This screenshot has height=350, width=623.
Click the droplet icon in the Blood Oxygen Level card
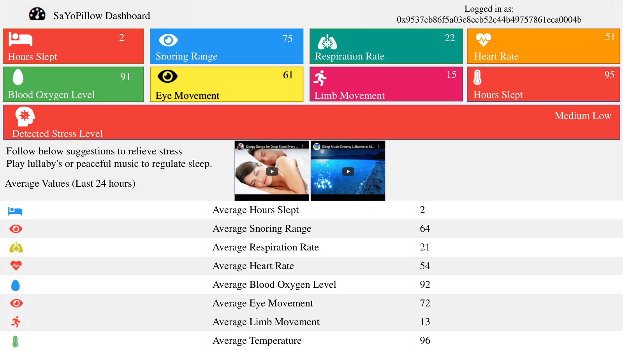tap(18, 77)
